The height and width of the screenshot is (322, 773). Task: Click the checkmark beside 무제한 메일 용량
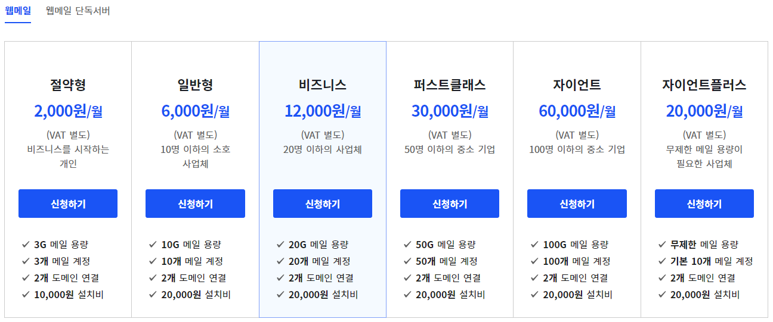click(662, 244)
